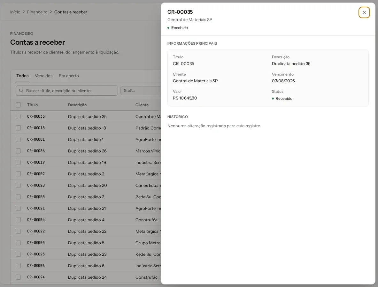
Task: Click description Duplicata pedido 3
Action: [86, 197]
